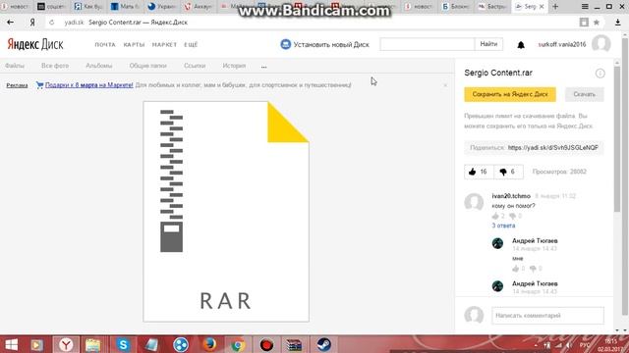Like the file with thumbs up showing 16
This screenshot has height=353, width=629.
coord(479,172)
